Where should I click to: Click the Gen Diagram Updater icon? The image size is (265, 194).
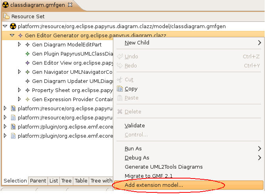pyautogui.click(x=27, y=81)
